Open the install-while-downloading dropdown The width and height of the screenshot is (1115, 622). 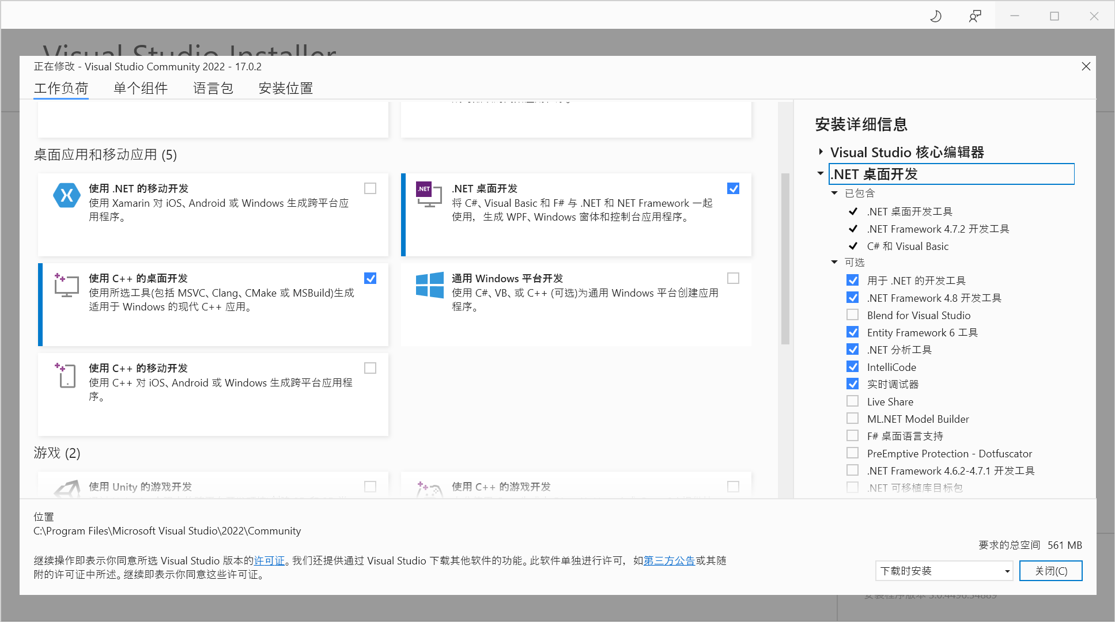943,571
